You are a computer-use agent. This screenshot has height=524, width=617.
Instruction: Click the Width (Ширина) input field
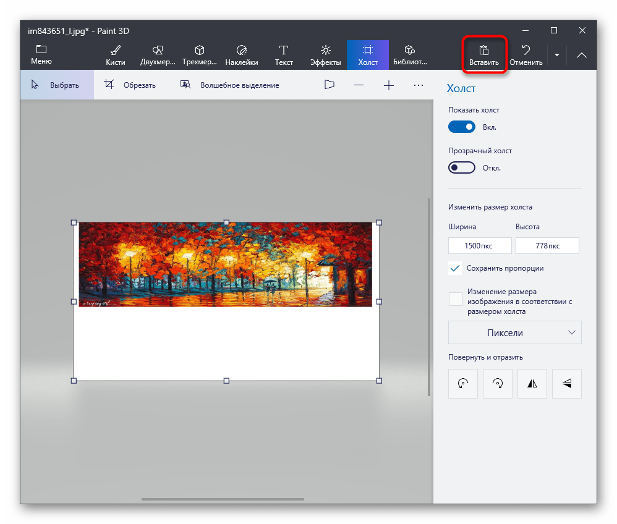480,245
